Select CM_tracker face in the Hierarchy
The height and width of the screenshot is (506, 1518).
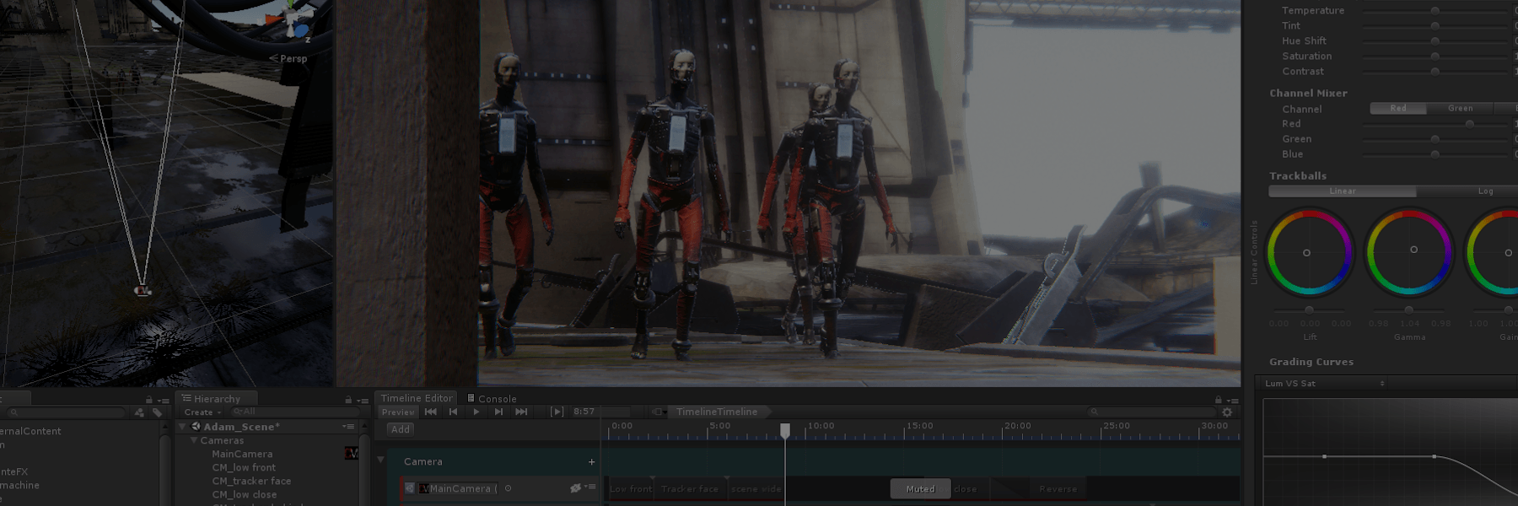click(x=251, y=481)
